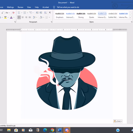Viewport: 133px width, 133px height.
Task: Expand the Styles gallery More arrow
Action: [130, 18]
